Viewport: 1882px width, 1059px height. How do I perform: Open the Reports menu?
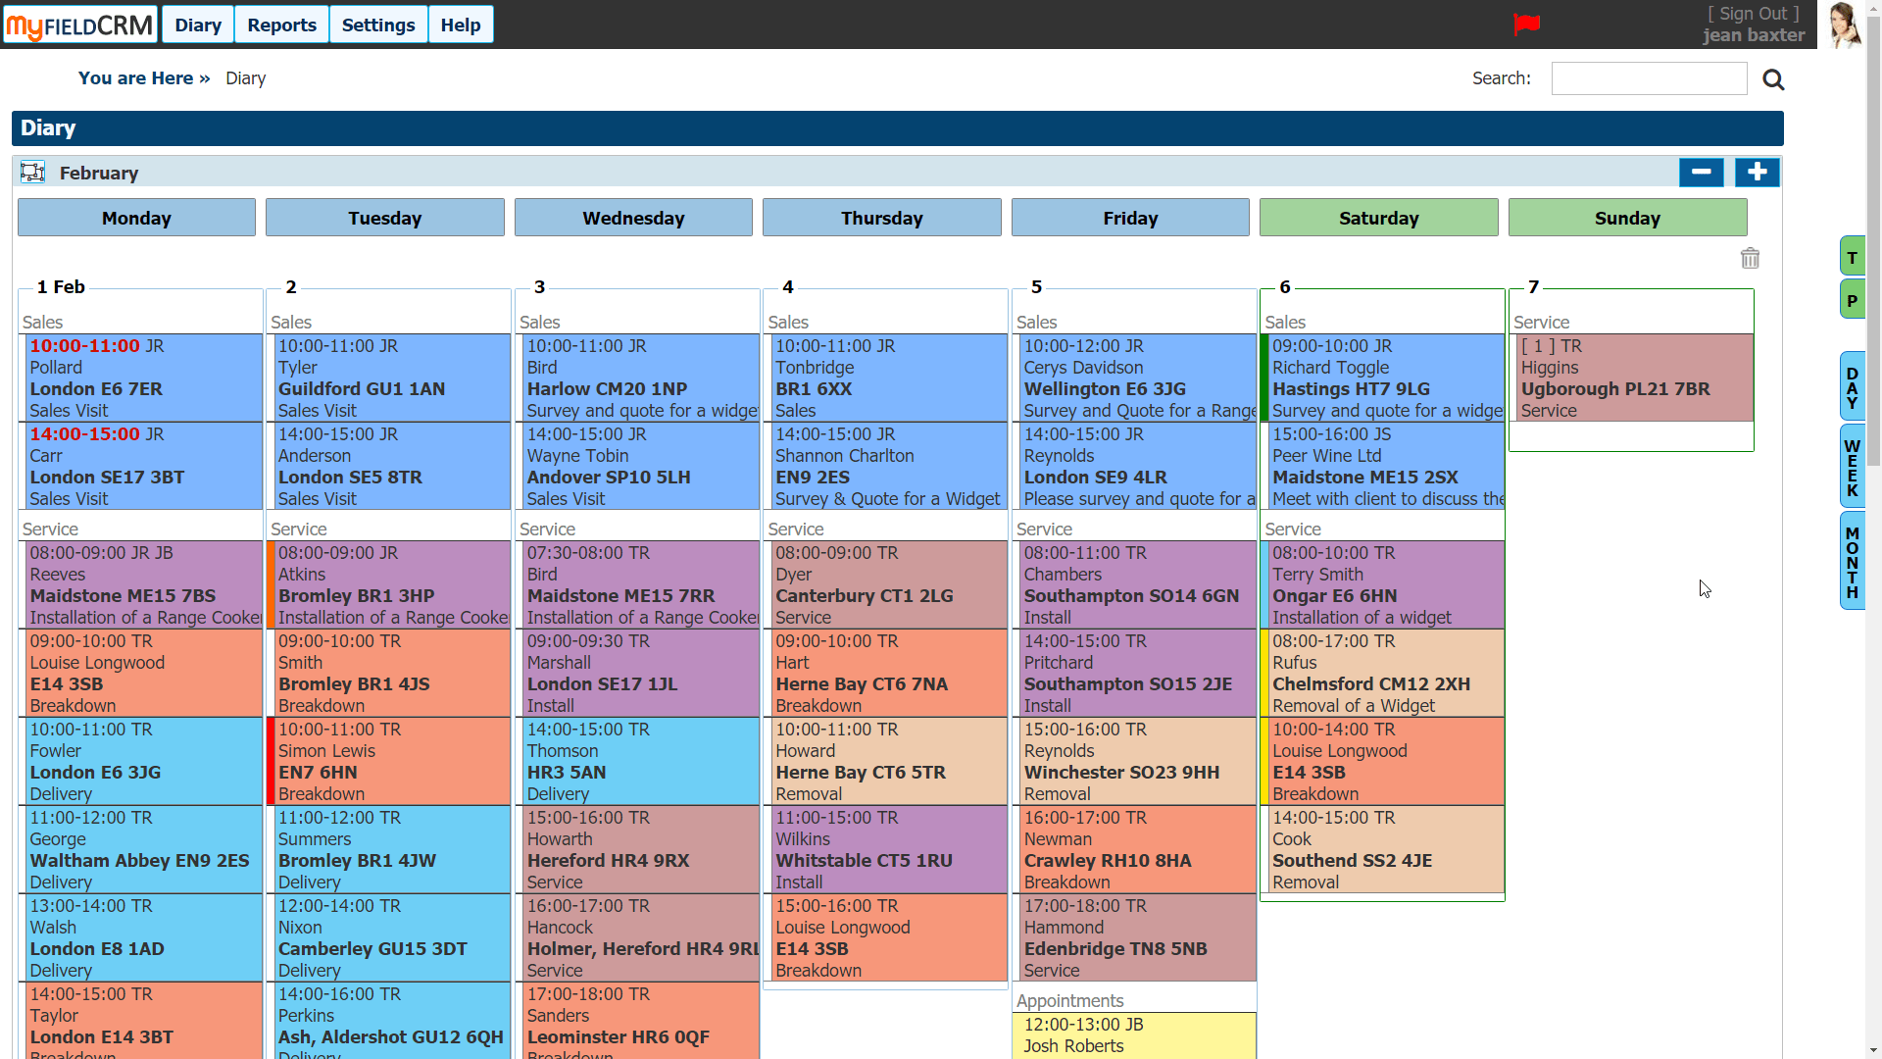coord(281,25)
